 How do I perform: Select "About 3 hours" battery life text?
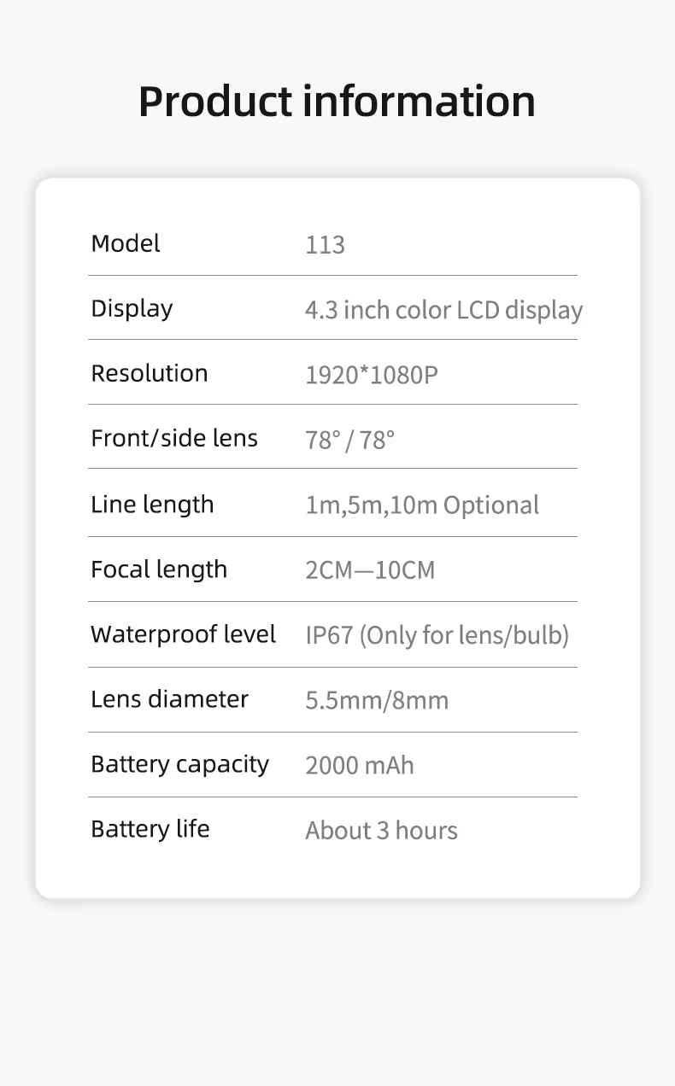click(382, 831)
